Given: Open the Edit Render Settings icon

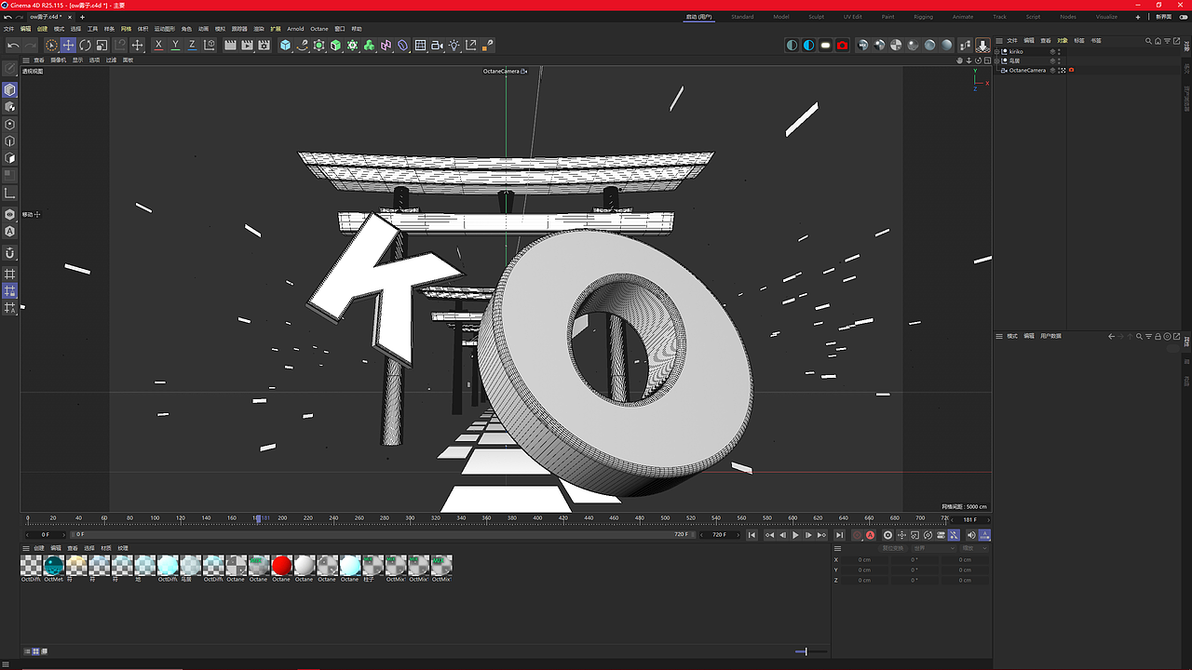Looking at the screenshot, I should pos(264,46).
